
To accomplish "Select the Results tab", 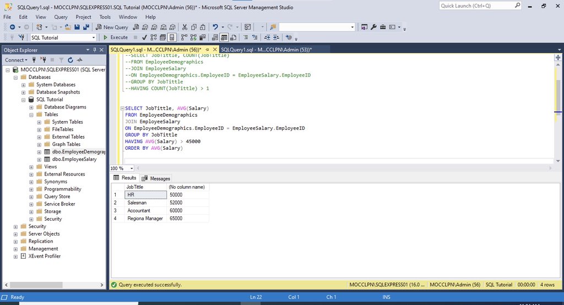I will coord(125,178).
